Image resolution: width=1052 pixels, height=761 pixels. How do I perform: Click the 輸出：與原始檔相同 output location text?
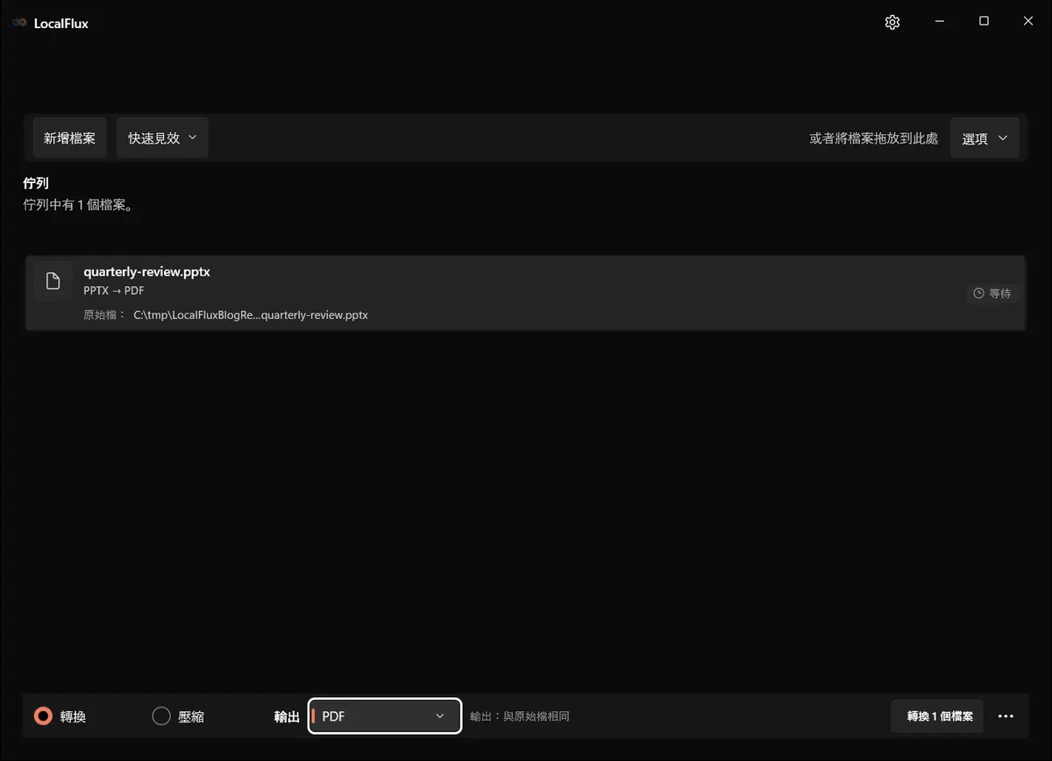520,716
